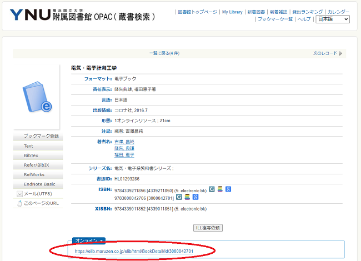This screenshot has height=261, width=361.
Task: Click the series text 電気・電子系教科書シリーズ
Action: 143,168
